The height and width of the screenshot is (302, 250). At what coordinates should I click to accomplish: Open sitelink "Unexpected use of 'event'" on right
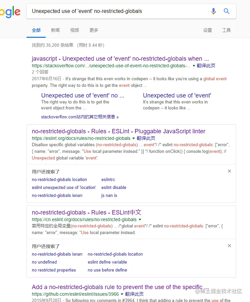click(177, 95)
